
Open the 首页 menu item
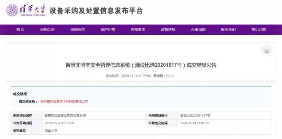[20, 30]
